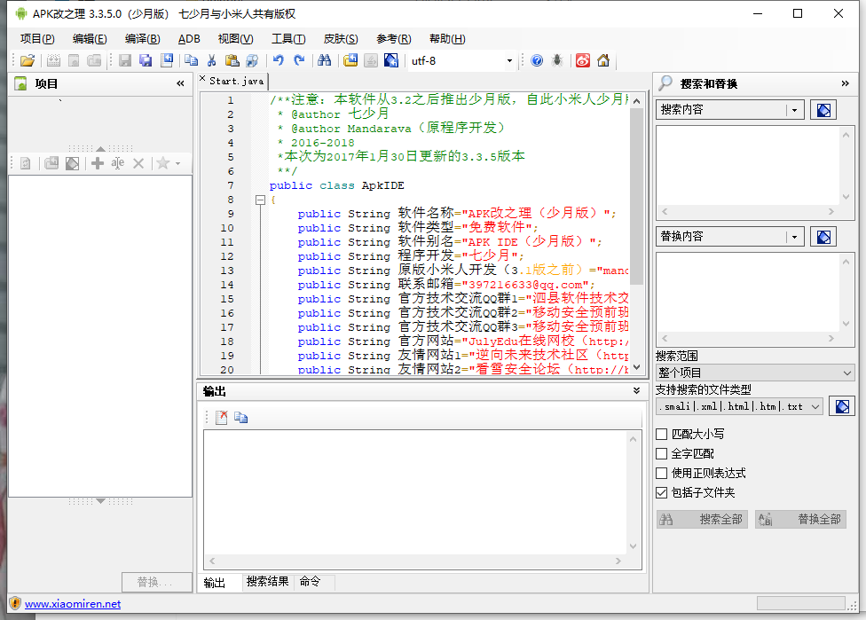Click the 替换全部 button
Screen dimensions: 866x620
pyautogui.click(x=800, y=519)
